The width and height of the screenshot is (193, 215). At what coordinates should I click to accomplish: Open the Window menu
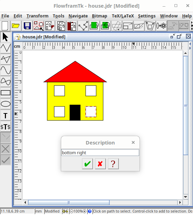tap(169, 16)
